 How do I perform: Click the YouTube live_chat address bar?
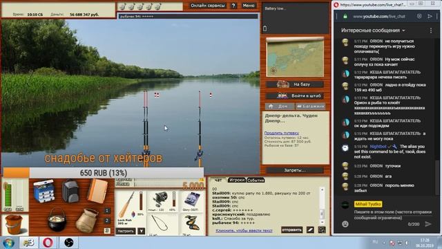379,17
